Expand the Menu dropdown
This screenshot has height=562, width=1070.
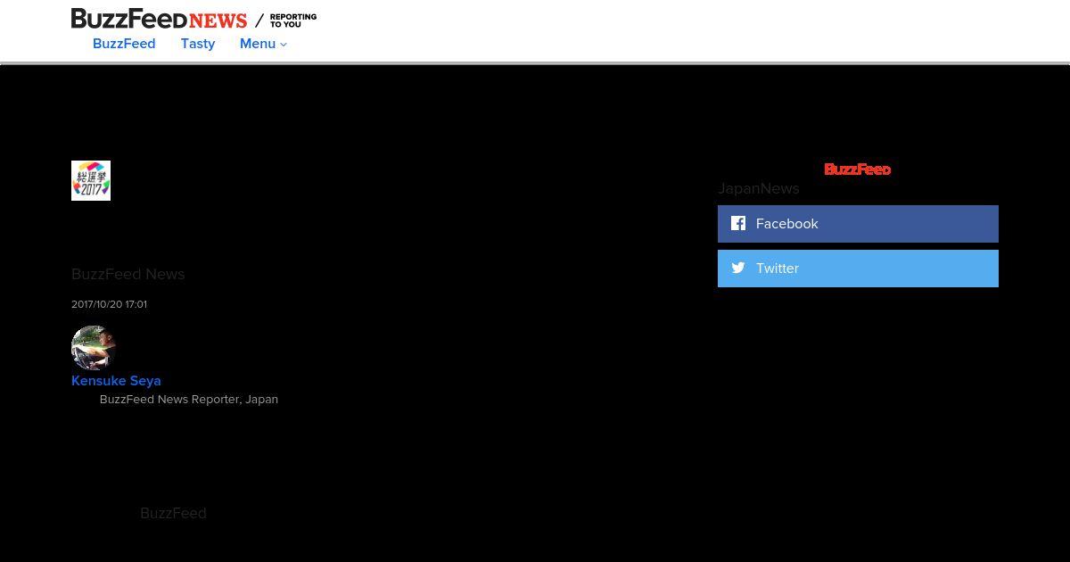coord(263,44)
